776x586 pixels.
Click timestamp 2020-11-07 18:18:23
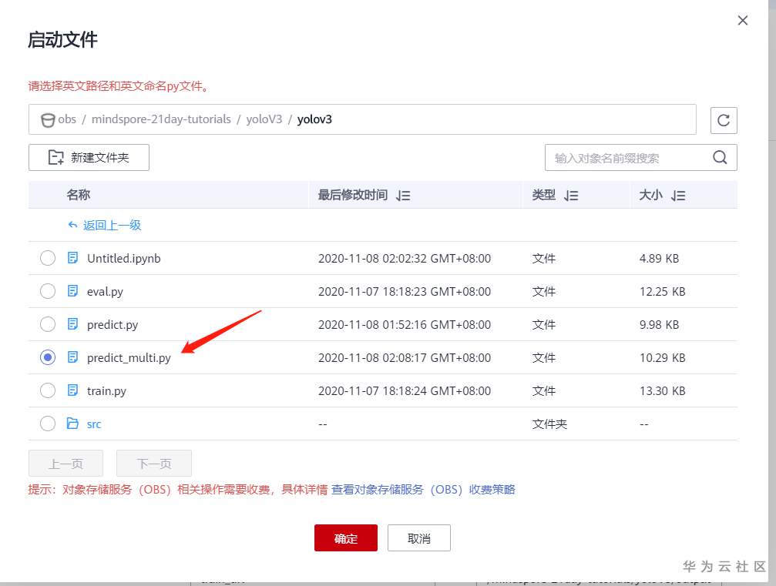405,291
